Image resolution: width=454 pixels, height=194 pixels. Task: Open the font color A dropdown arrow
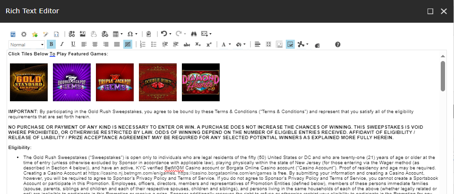tap(230, 44)
